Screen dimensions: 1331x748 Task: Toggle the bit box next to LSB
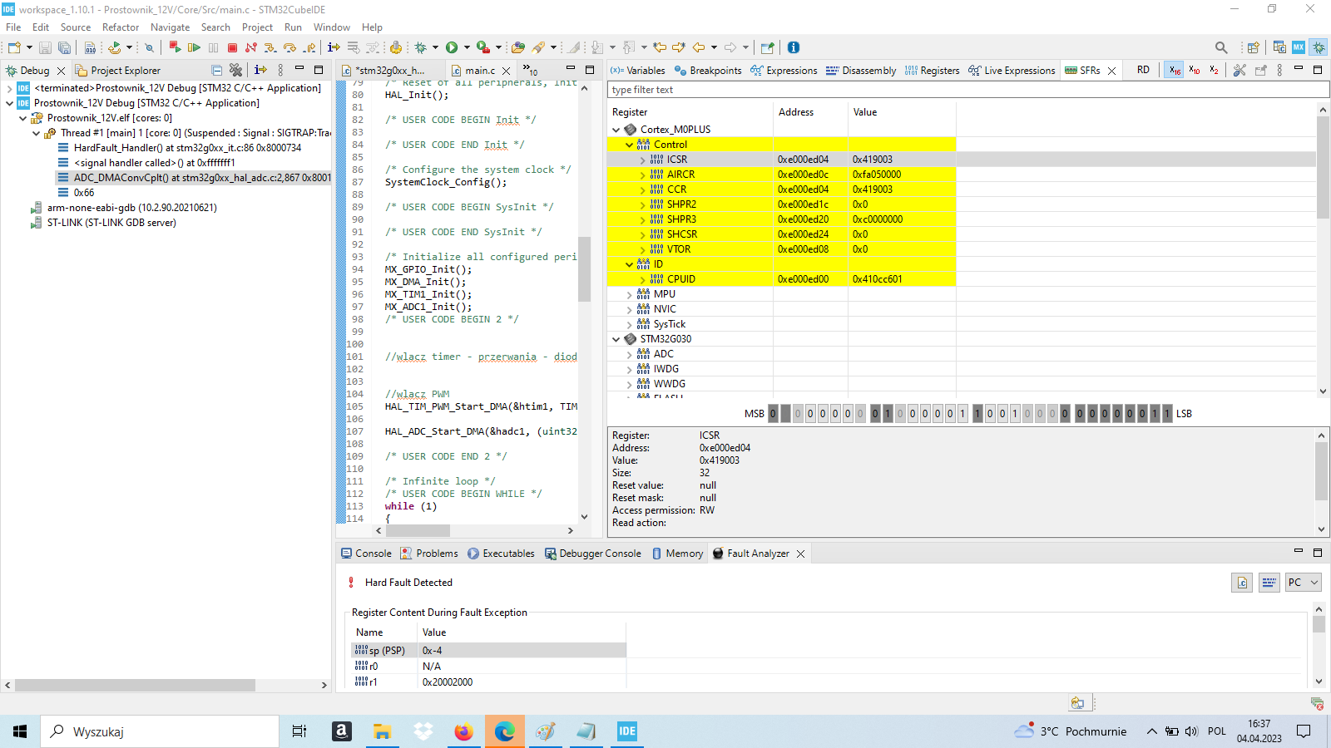pyautogui.click(x=1167, y=413)
